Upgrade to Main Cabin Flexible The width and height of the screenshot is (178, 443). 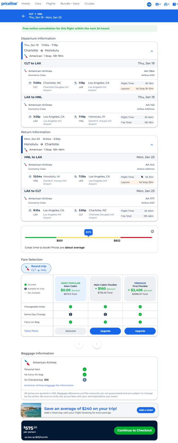(x=105, y=331)
